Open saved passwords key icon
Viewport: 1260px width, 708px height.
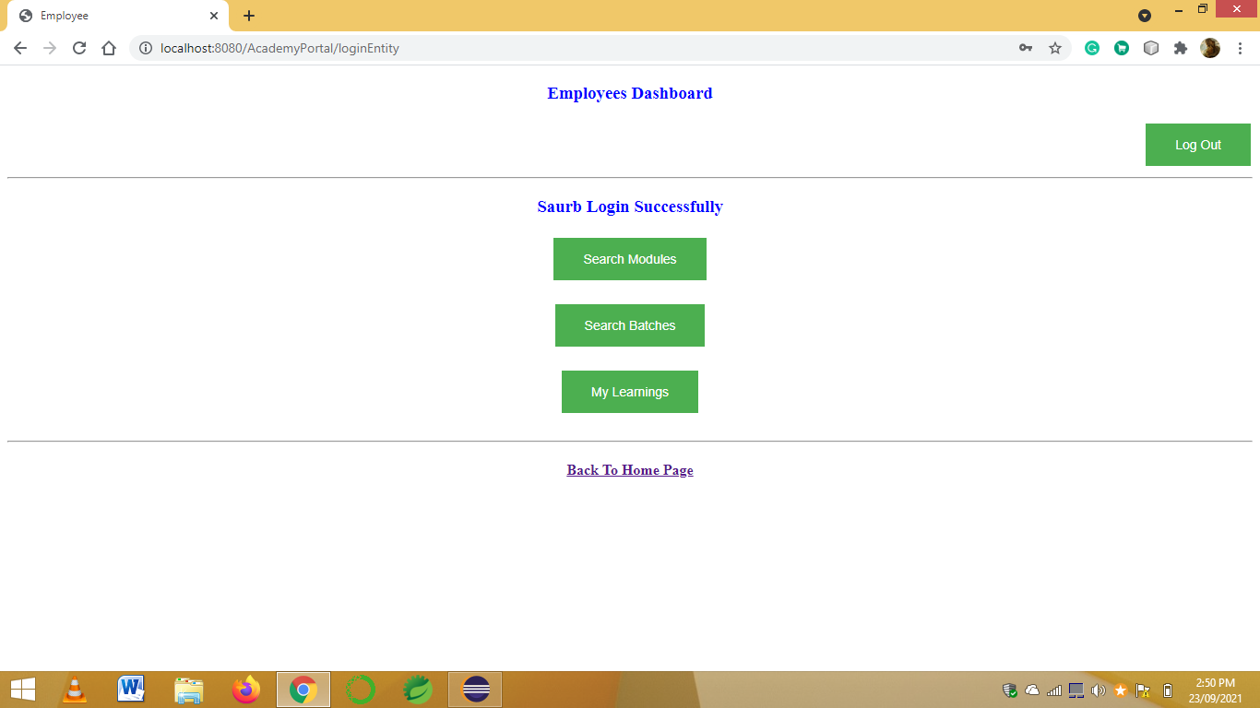pos(1026,48)
